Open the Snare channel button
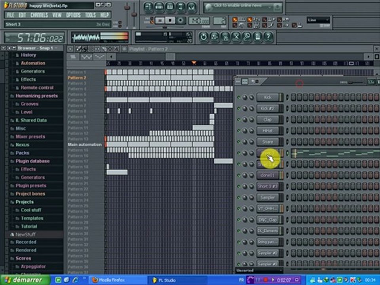This screenshot has height=285, width=380. click(x=268, y=142)
